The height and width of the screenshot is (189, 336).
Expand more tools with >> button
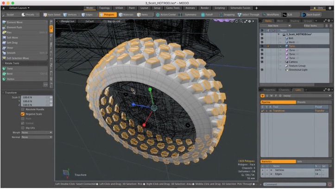tap(45, 85)
